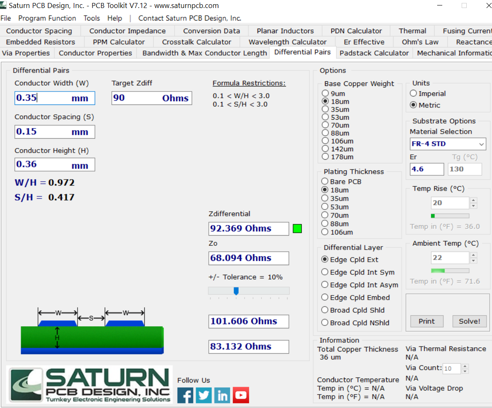
Task: Select Broad Cpld Shld layer
Action: point(325,310)
